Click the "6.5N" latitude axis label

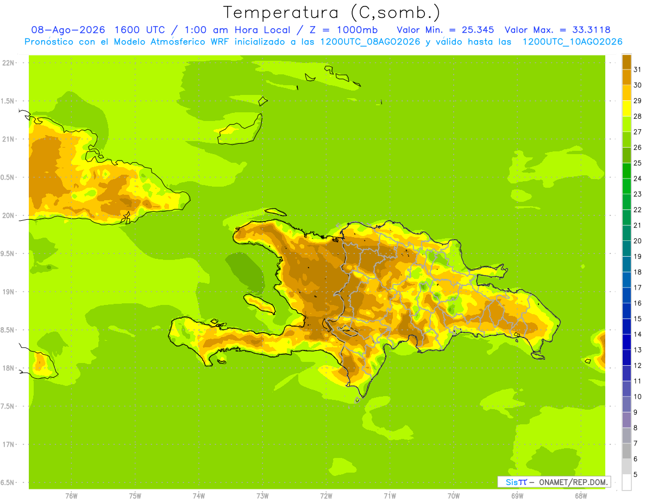[8, 482]
